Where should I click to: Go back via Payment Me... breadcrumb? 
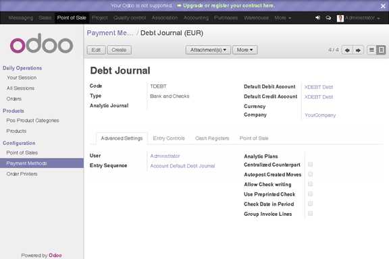[x=110, y=33]
